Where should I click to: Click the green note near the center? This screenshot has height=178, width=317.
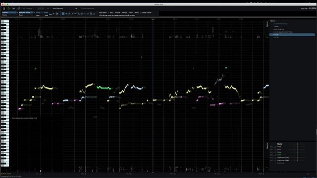point(104,88)
